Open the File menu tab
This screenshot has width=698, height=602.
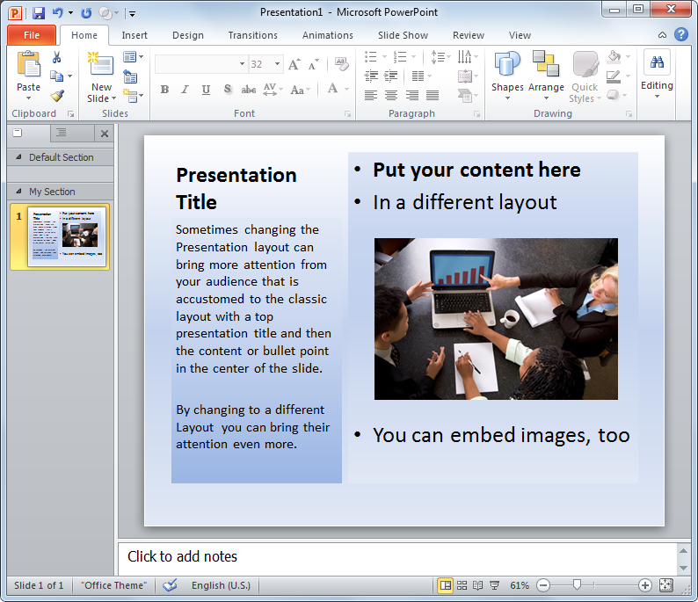click(x=32, y=35)
